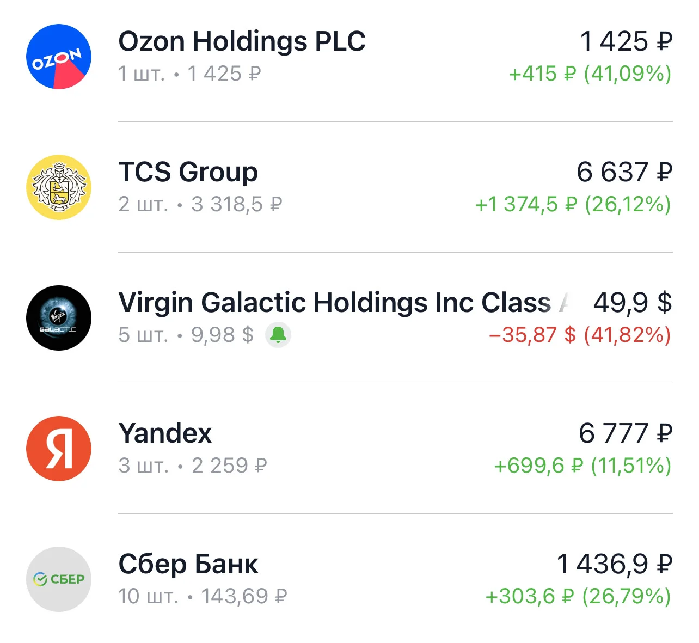Tap the TCS Group crest icon
Screen dimensions: 699x643
(59, 187)
